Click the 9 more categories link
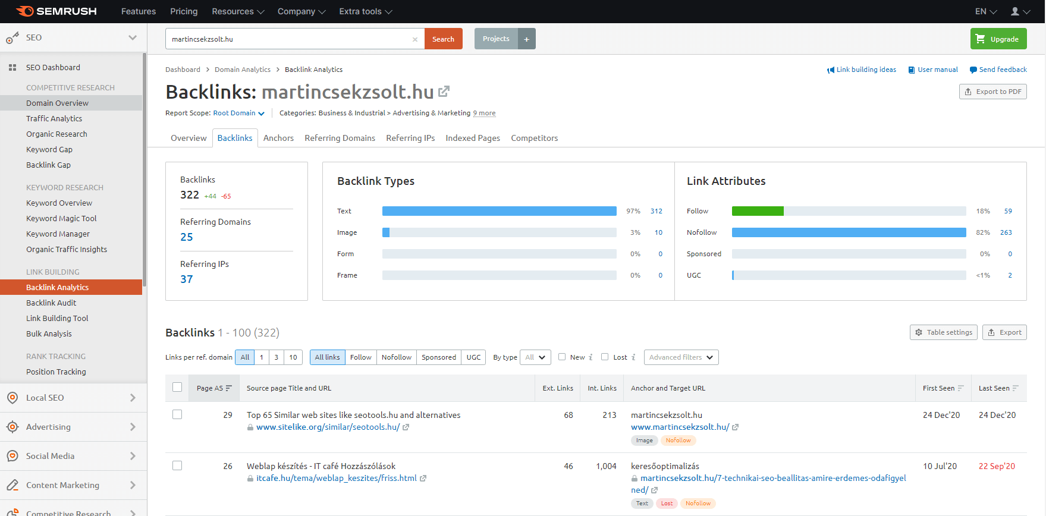The height and width of the screenshot is (516, 1046). coord(484,113)
